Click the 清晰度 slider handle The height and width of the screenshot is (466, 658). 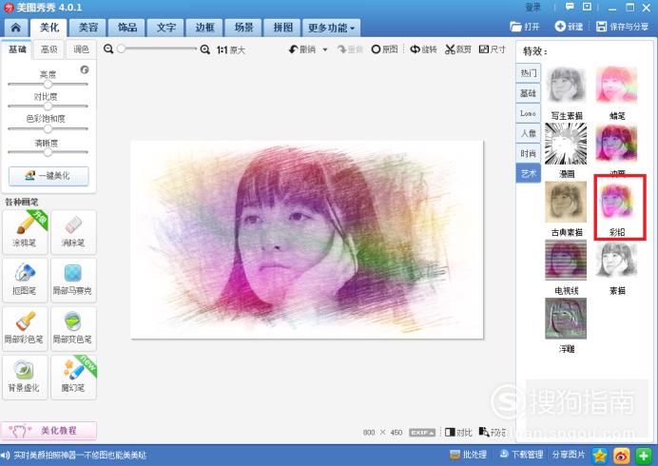pos(48,152)
